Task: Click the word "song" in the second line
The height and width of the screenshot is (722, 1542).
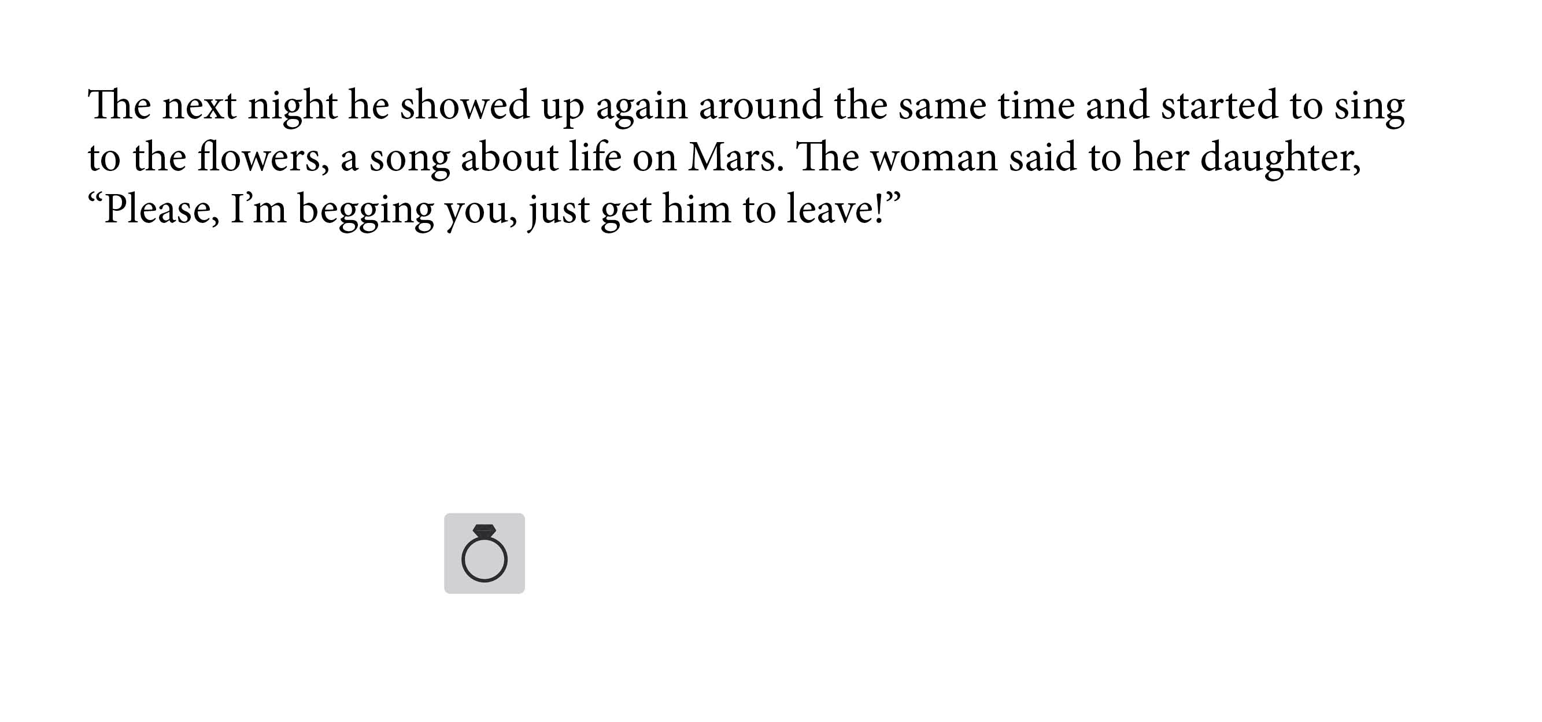Action: [409, 158]
